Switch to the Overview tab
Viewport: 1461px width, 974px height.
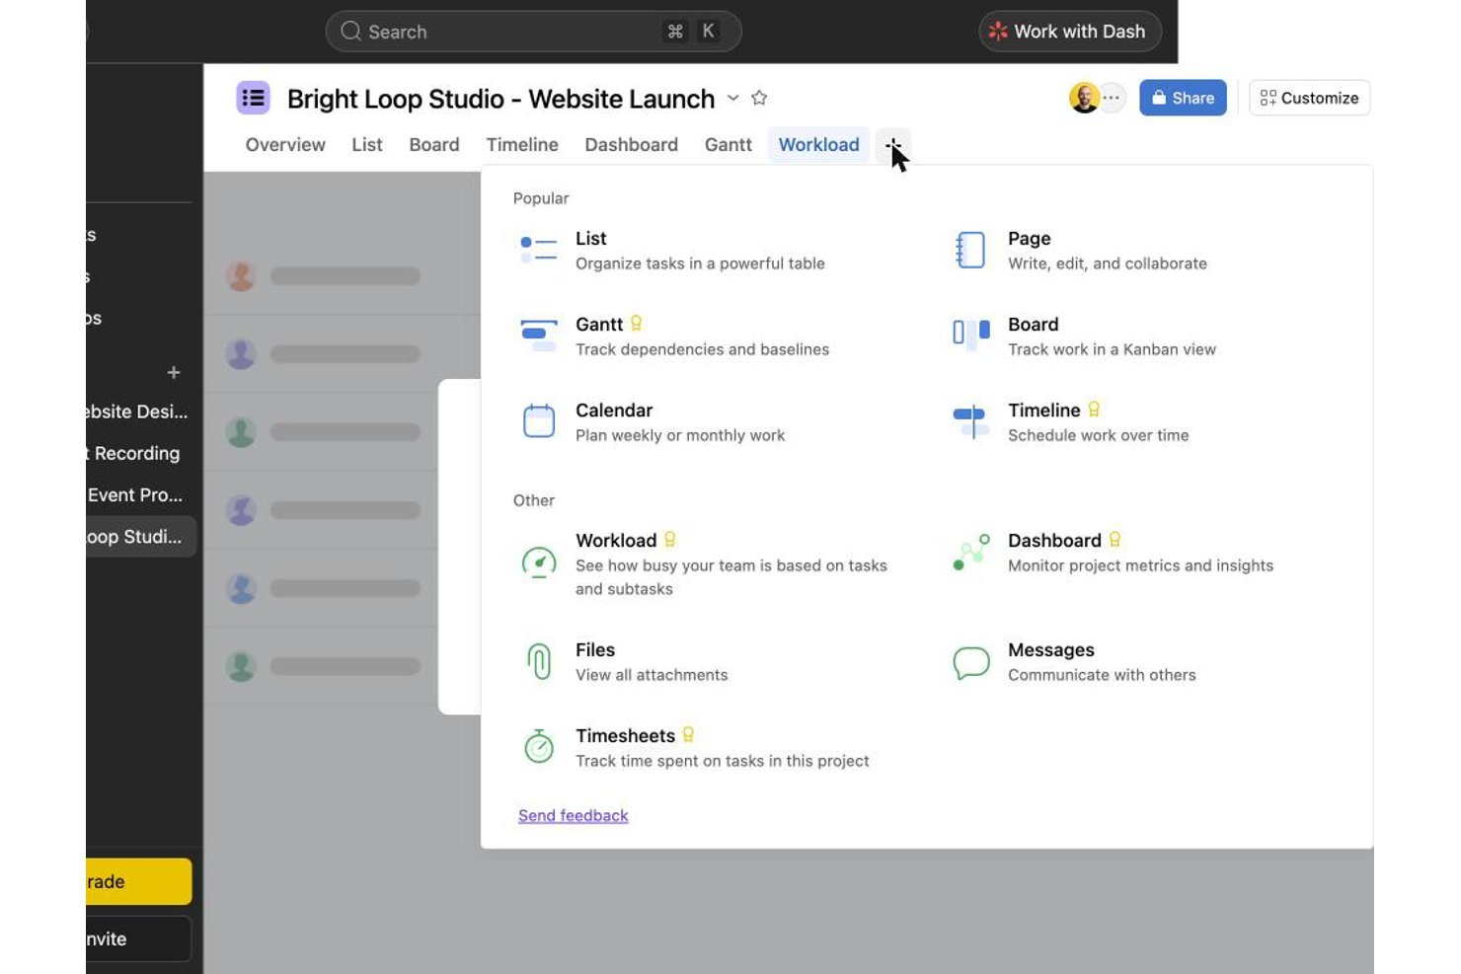tap(285, 145)
